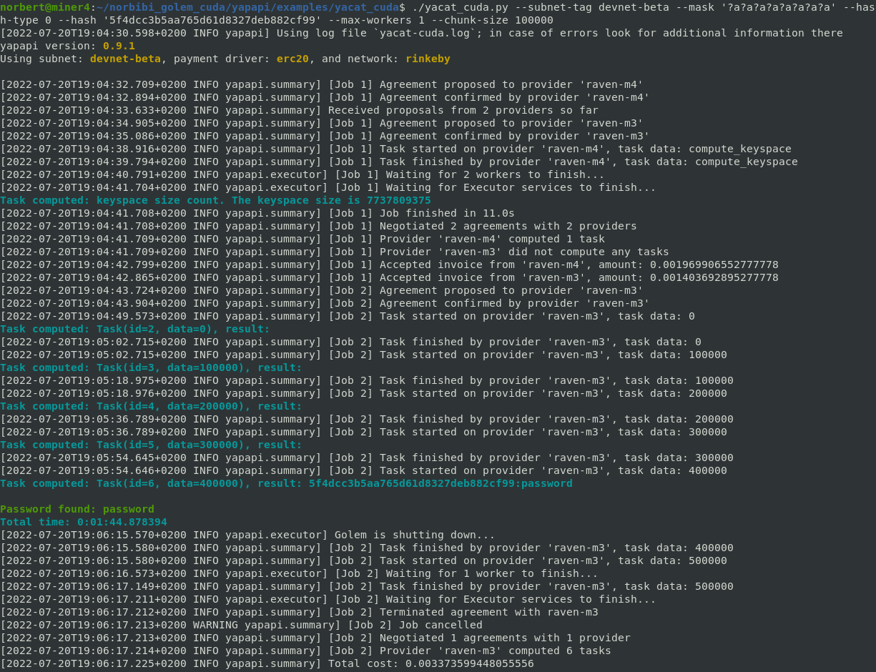The image size is (876, 672).
Task: Click the payment driver erc20
Action: point(292,59)
